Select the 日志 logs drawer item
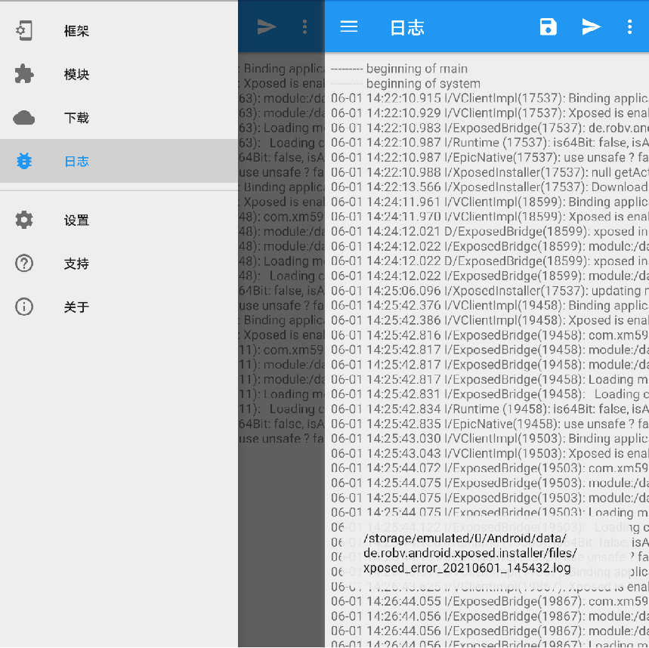Screen dimensions: 649x648 pos(119,161)
